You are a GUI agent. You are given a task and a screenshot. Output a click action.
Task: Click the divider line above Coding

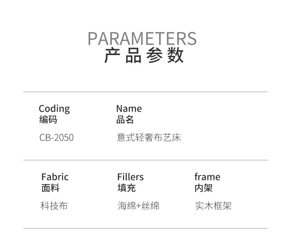[145, 92]
